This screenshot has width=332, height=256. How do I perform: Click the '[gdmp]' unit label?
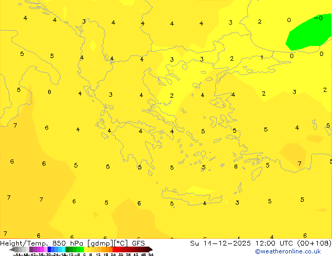point(100,243)
